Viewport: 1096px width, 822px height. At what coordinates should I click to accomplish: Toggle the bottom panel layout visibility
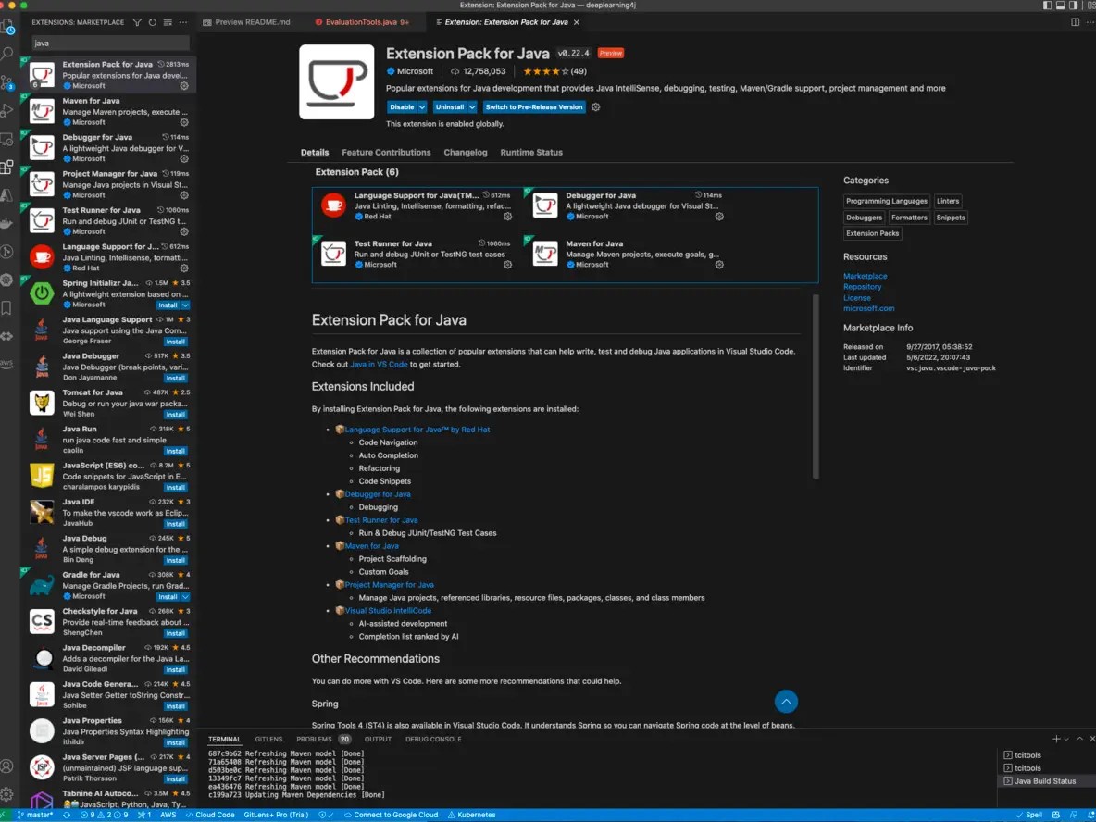pyautogui.click(x=1061, y=6)
